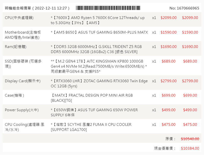Open the AMD Ryzen 5 7600X item
The height and width of the screenshot is (155, 204).
pyautogui.click(x=98, y=20)
